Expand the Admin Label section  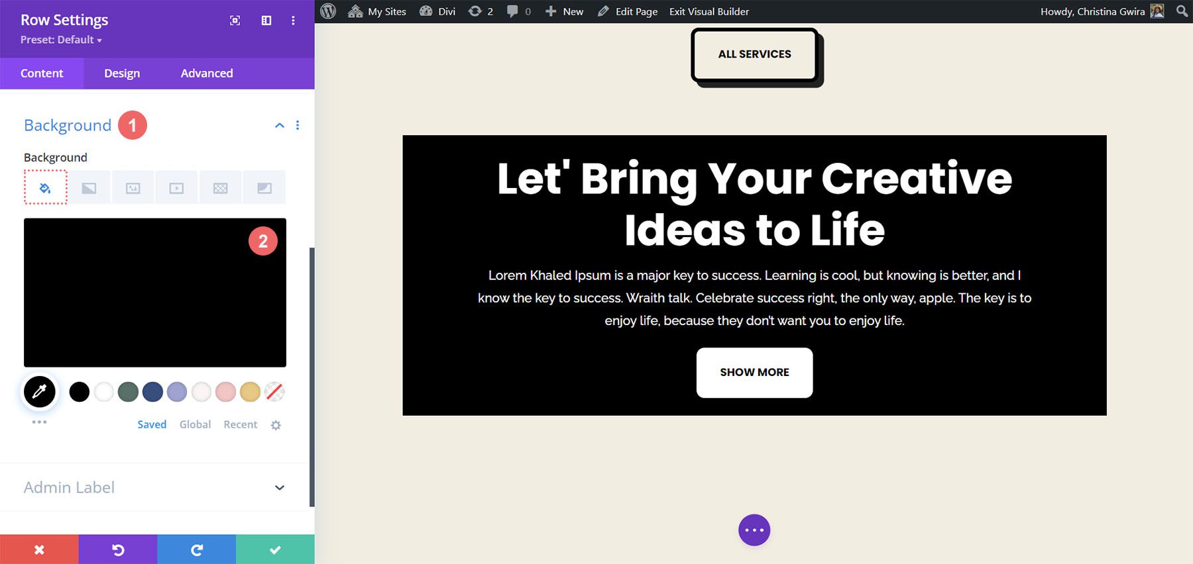(155, 487)
